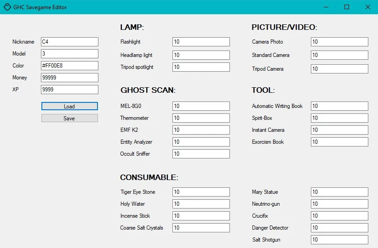Click the Thermometer quantity field
The height and width of the screenshot is (248, 378).
(201, 118)
